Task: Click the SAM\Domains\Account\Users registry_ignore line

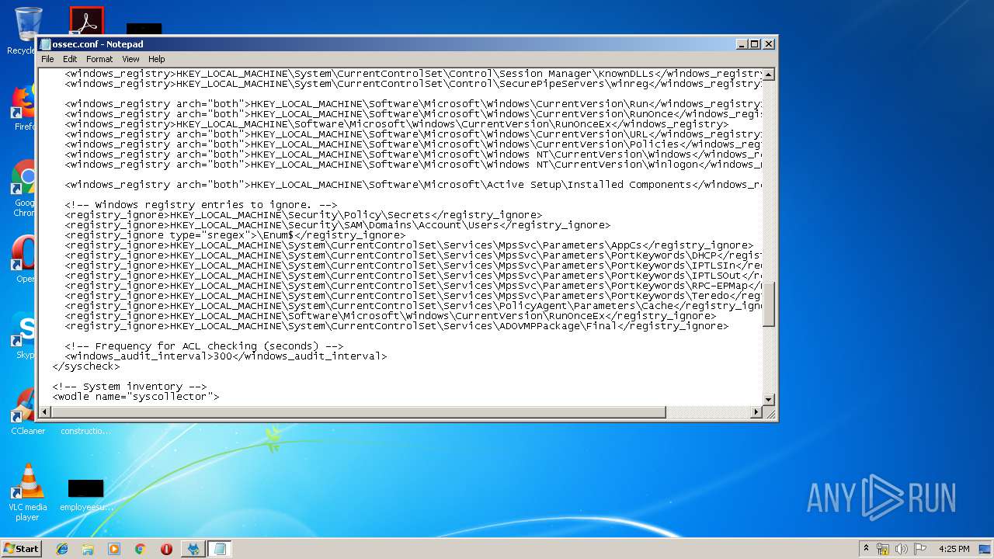Action: 337,225
